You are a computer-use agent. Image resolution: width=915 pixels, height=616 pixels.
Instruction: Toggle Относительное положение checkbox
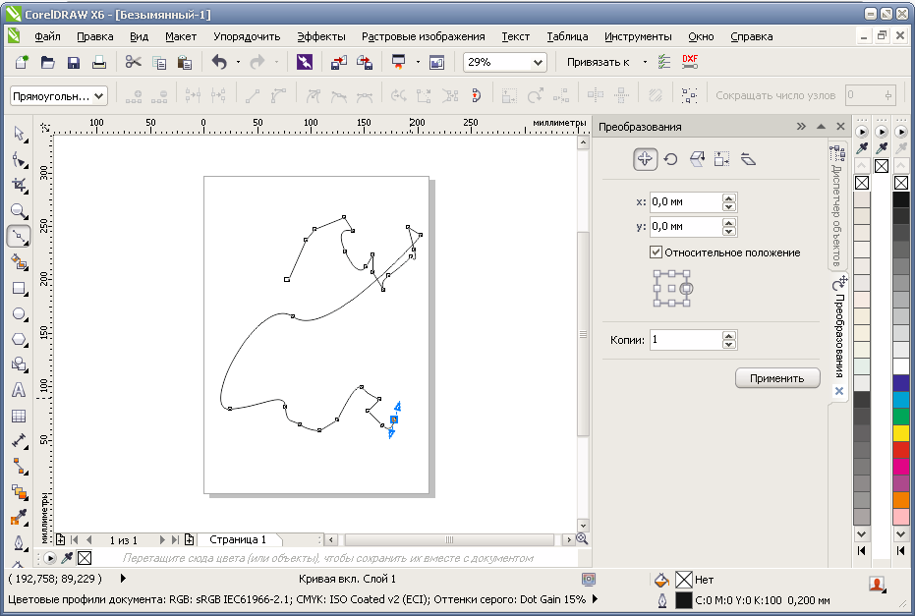(x=656, y=252)
